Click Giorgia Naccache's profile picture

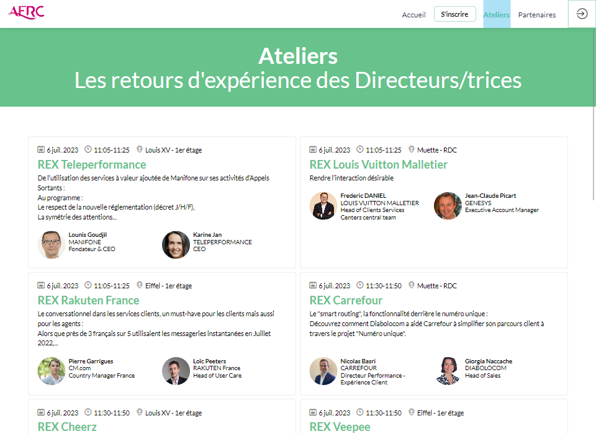point(448,371)
